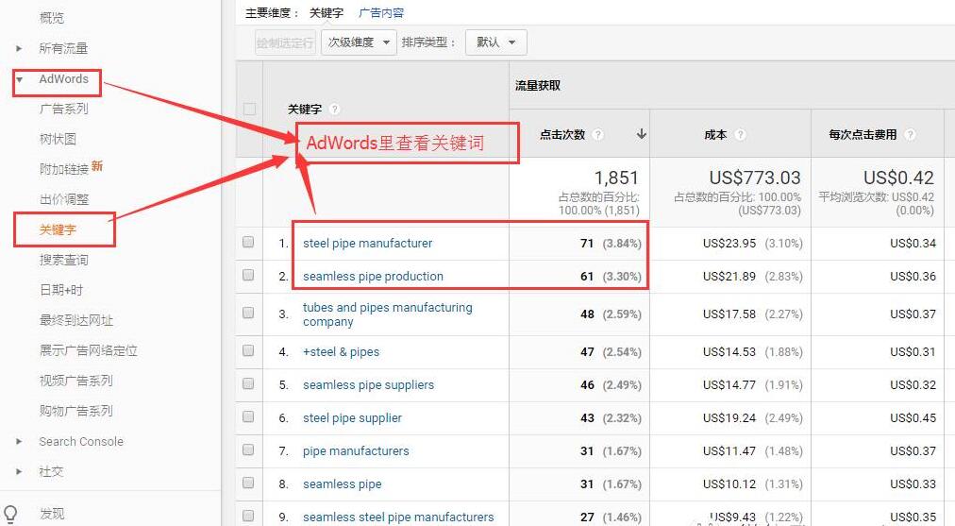Image resolution: width=955 pixels, height=526 pixels.
Task: Open the steel pipe supplier keyword link
Action: click(352, 418)
